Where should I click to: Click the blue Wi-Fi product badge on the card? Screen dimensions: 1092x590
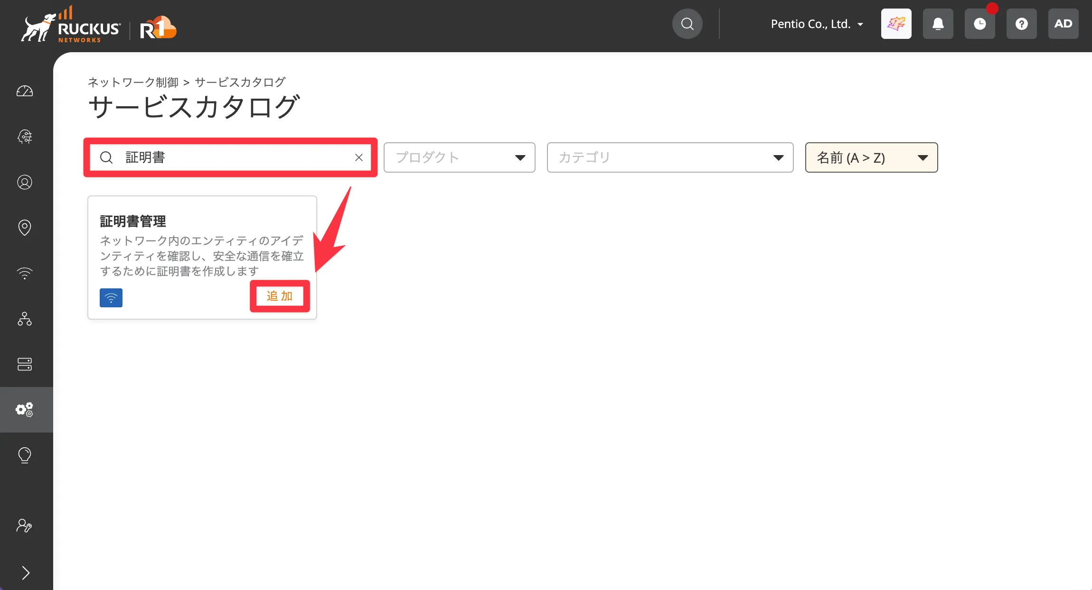tap(111, 298)
